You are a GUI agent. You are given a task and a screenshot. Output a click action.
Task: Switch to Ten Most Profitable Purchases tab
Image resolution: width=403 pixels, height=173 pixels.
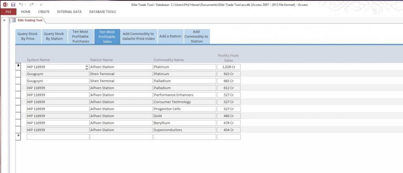click(x=80, y=36)
